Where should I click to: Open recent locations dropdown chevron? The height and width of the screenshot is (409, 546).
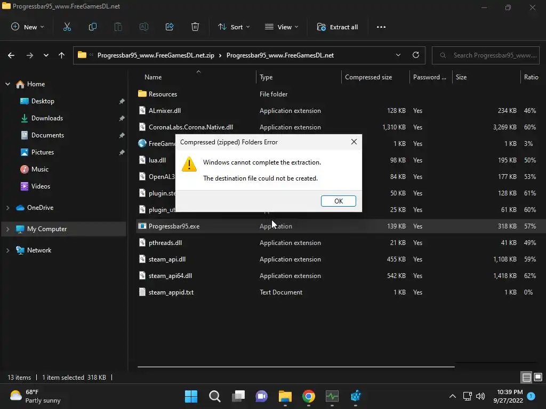coord(46,55)
